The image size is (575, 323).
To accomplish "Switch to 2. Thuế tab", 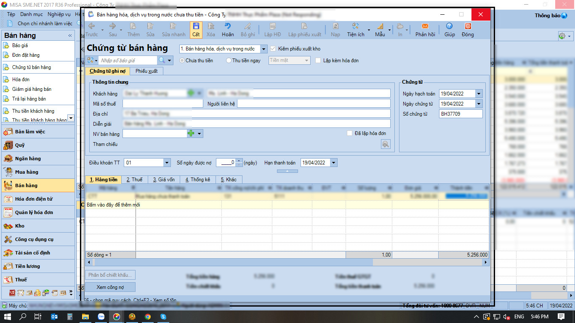I will click(x=134, y=180).
